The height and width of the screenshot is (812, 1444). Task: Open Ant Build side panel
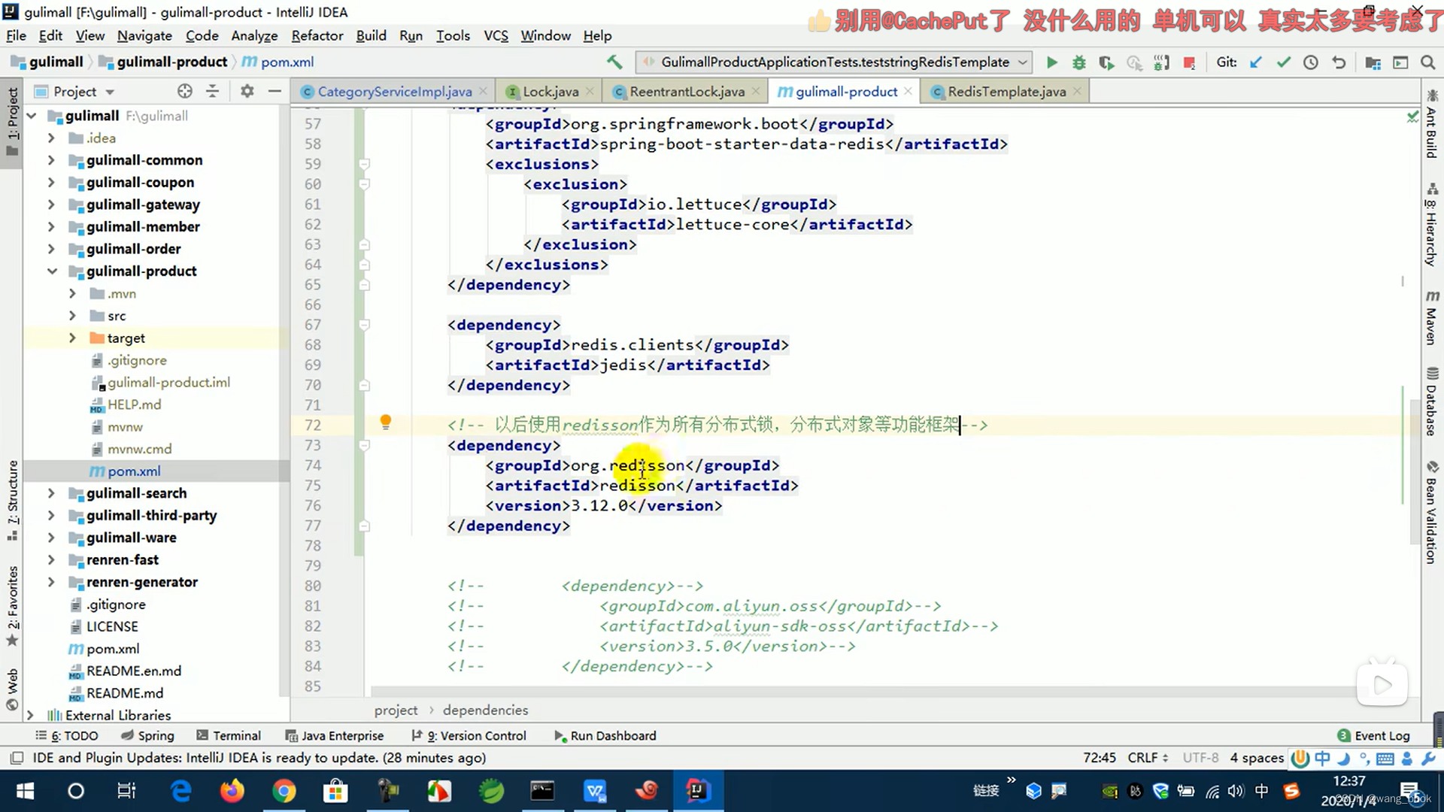(1432, 124)
